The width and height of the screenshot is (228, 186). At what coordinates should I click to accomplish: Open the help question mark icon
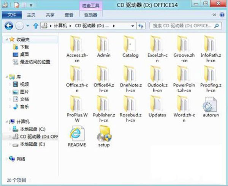pyautogui.click(x=222, y=15)
